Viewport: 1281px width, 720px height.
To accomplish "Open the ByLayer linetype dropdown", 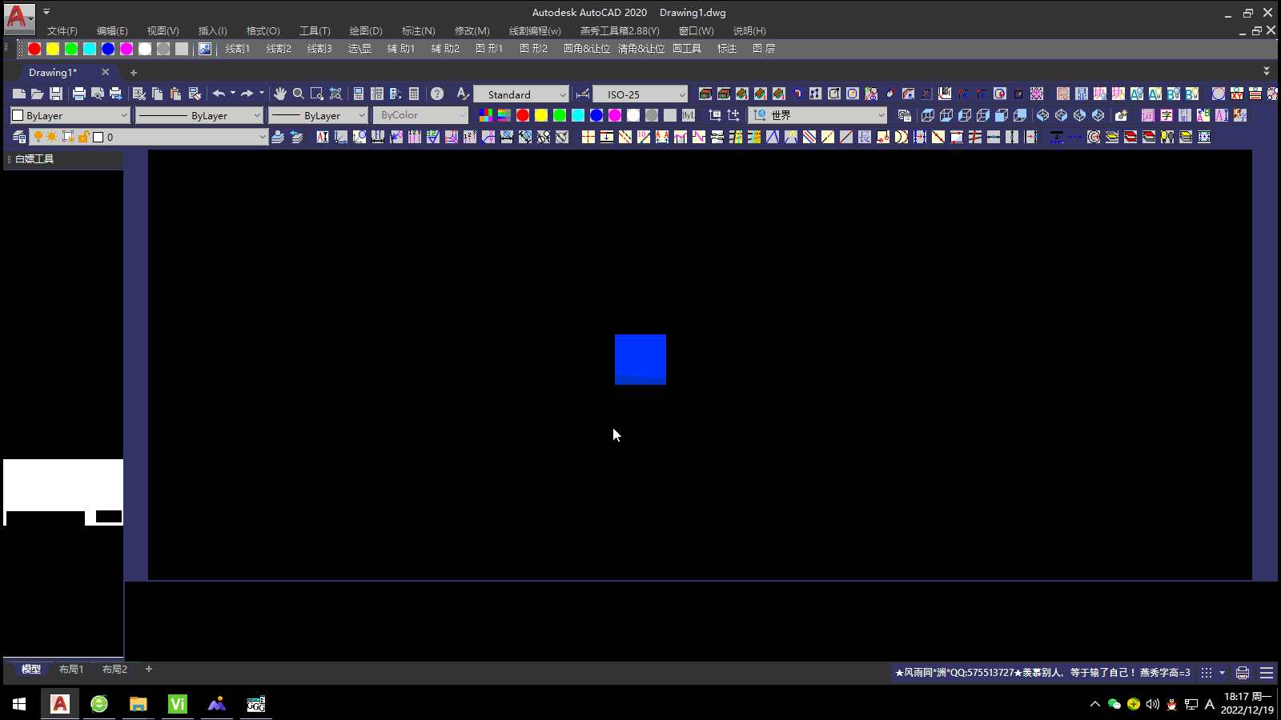I will pos(199,115).
